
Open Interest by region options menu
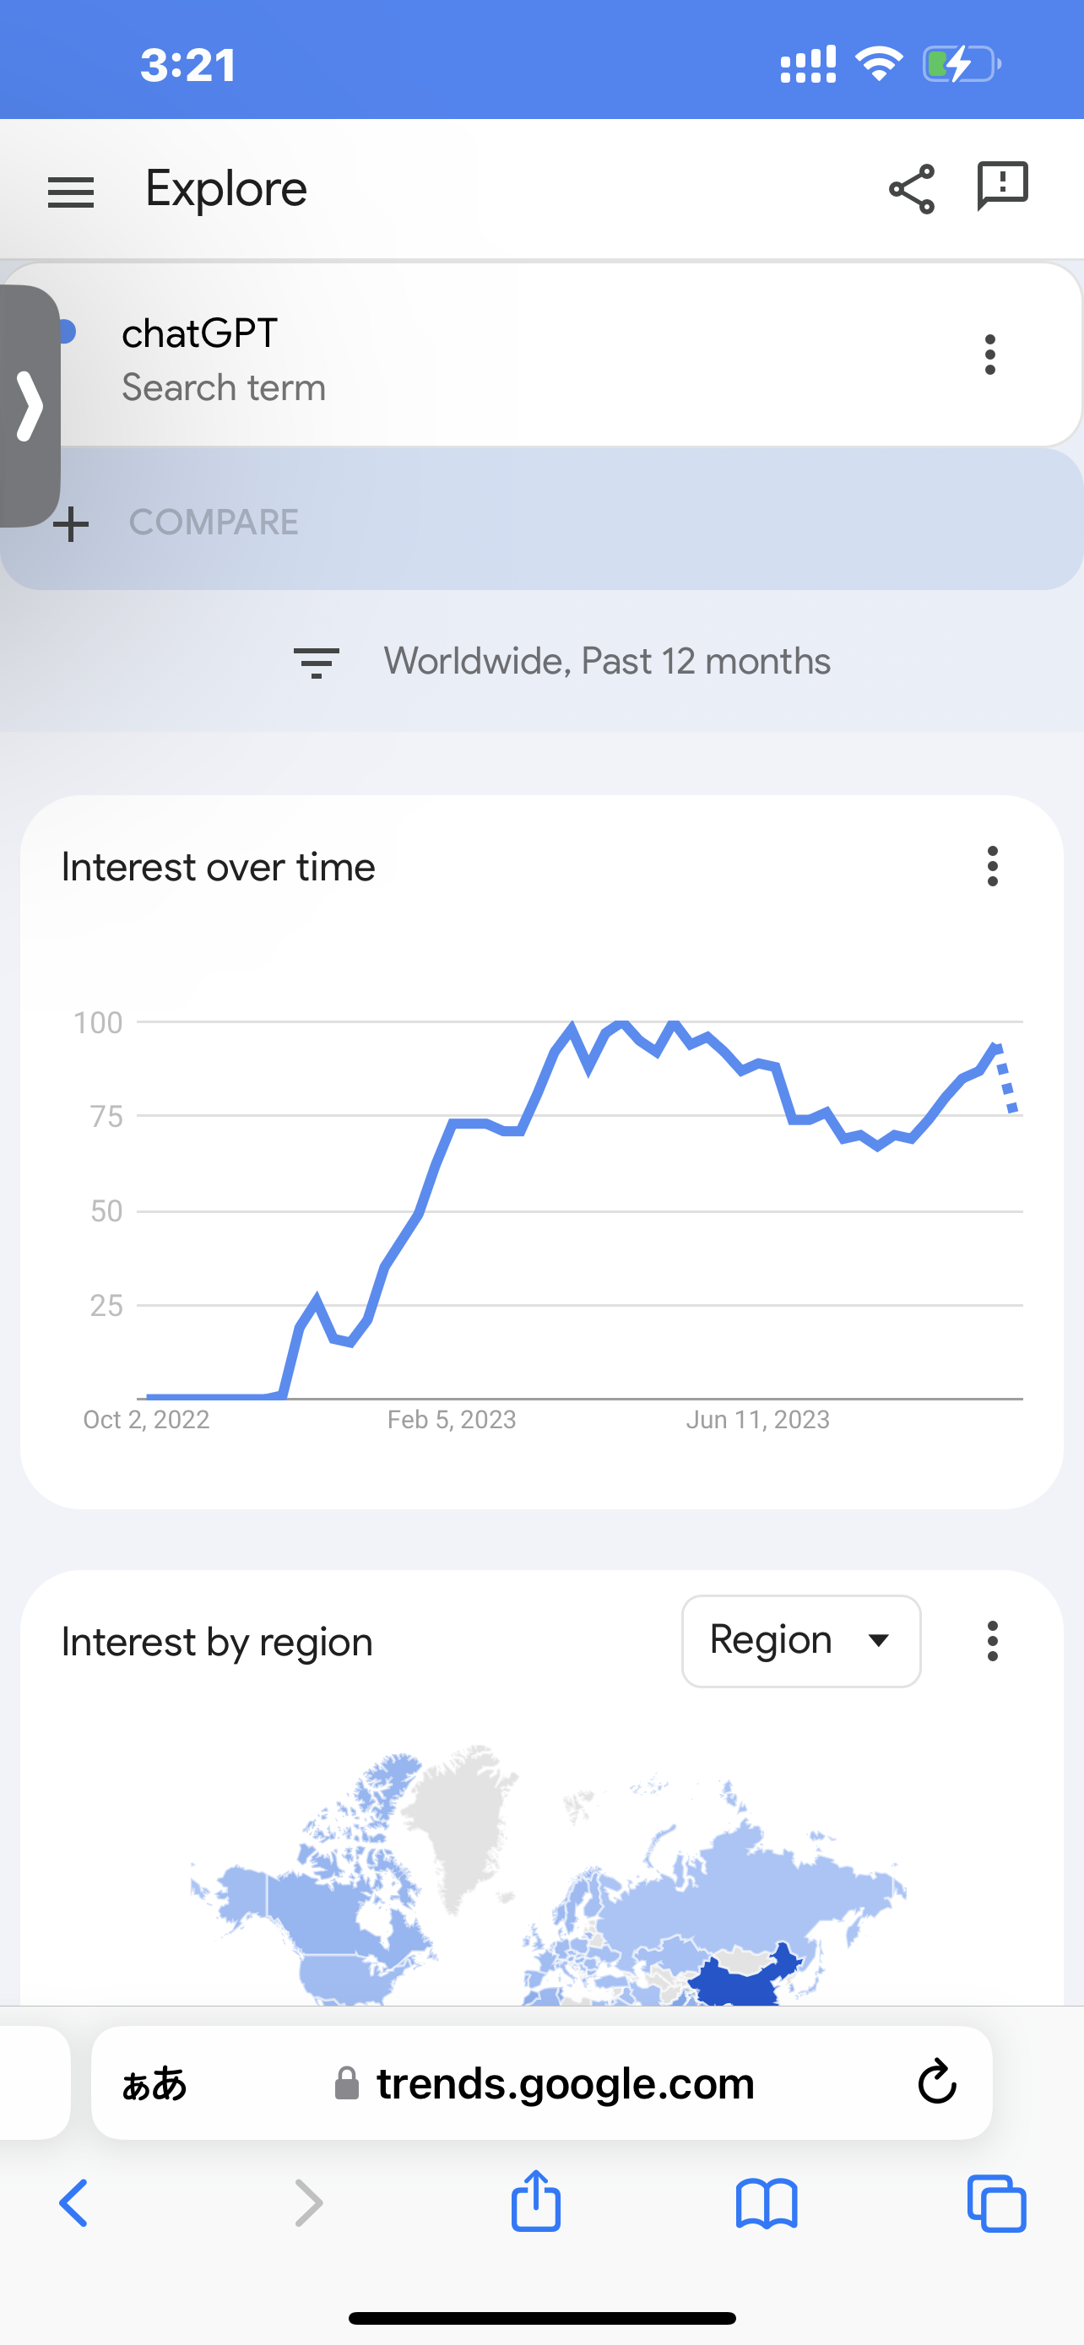coord(992,1640)
